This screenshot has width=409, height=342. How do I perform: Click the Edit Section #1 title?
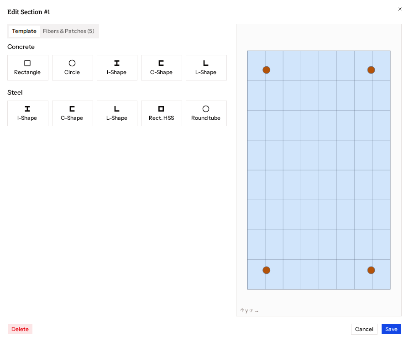pos(29,12)
